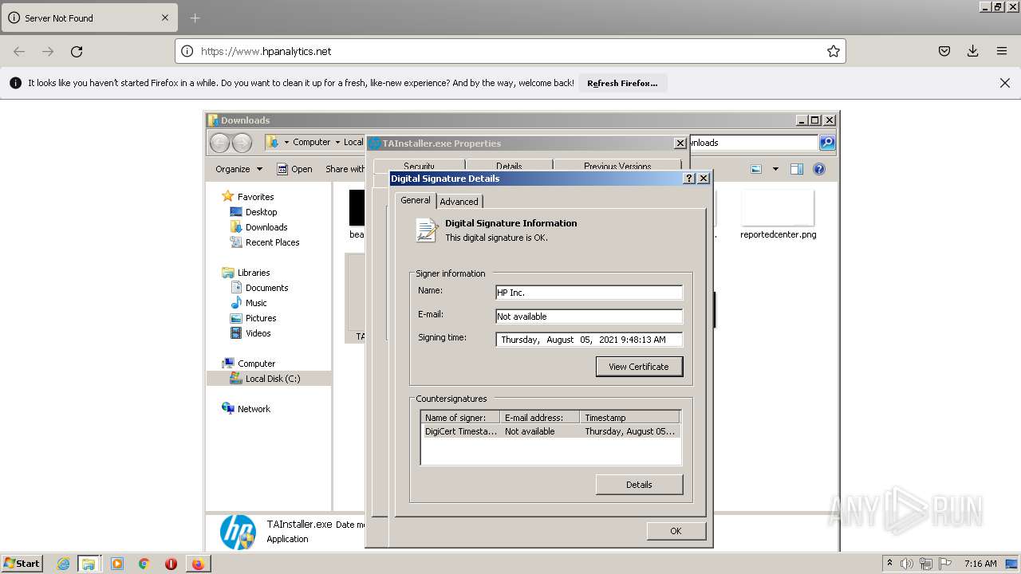This screenshot has width=1021, height=574.
Task: Show hidden system tray icons
Action: [889, 564]
